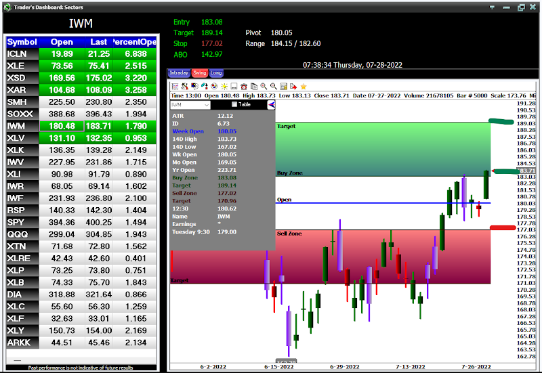The image size is (542, 373).
Task: Open the IWM symbol dropdown
Action: [207, 105]
